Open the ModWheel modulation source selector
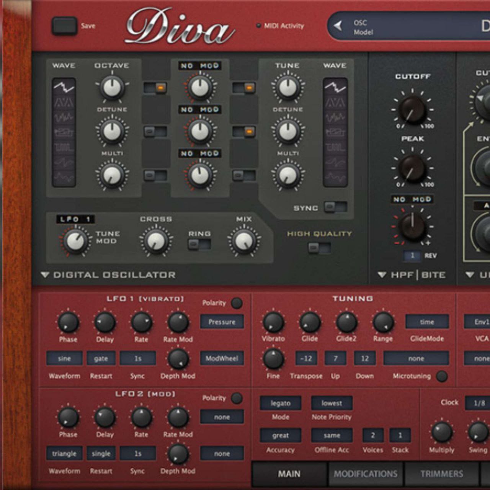Viewport: 490px width, 490px height. (222, 359)
